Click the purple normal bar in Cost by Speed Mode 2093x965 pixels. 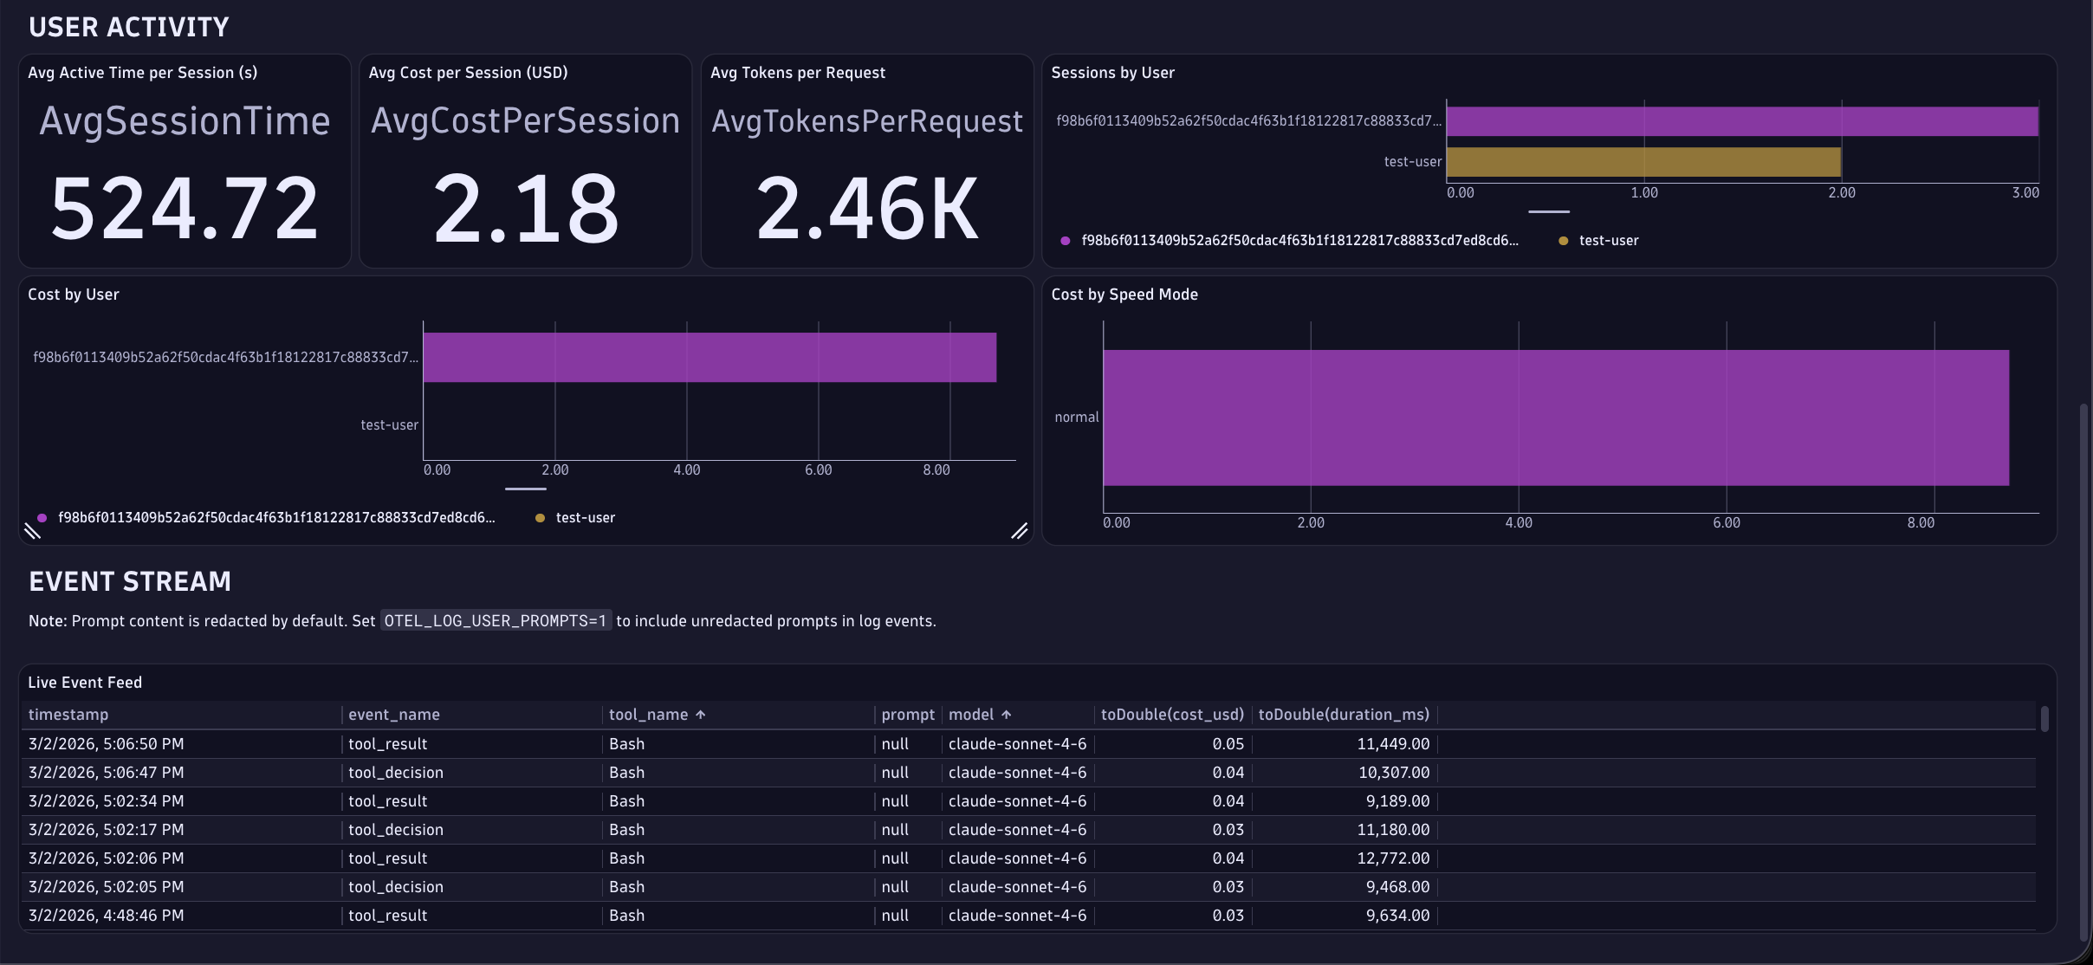(1555, 418)
